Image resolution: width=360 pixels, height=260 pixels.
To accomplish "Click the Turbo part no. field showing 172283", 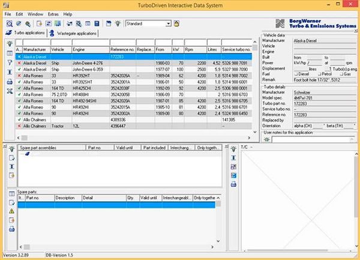I will click(x=325, y=104).
